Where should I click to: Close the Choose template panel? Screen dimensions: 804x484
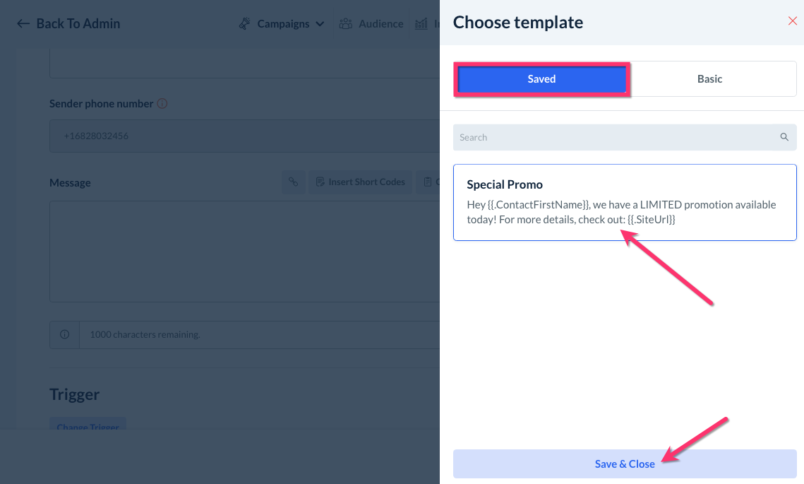tap(792, 21)
